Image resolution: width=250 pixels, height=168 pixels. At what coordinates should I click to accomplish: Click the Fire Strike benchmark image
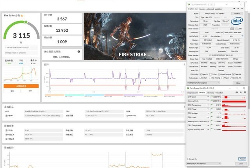[x=135, y=36]
